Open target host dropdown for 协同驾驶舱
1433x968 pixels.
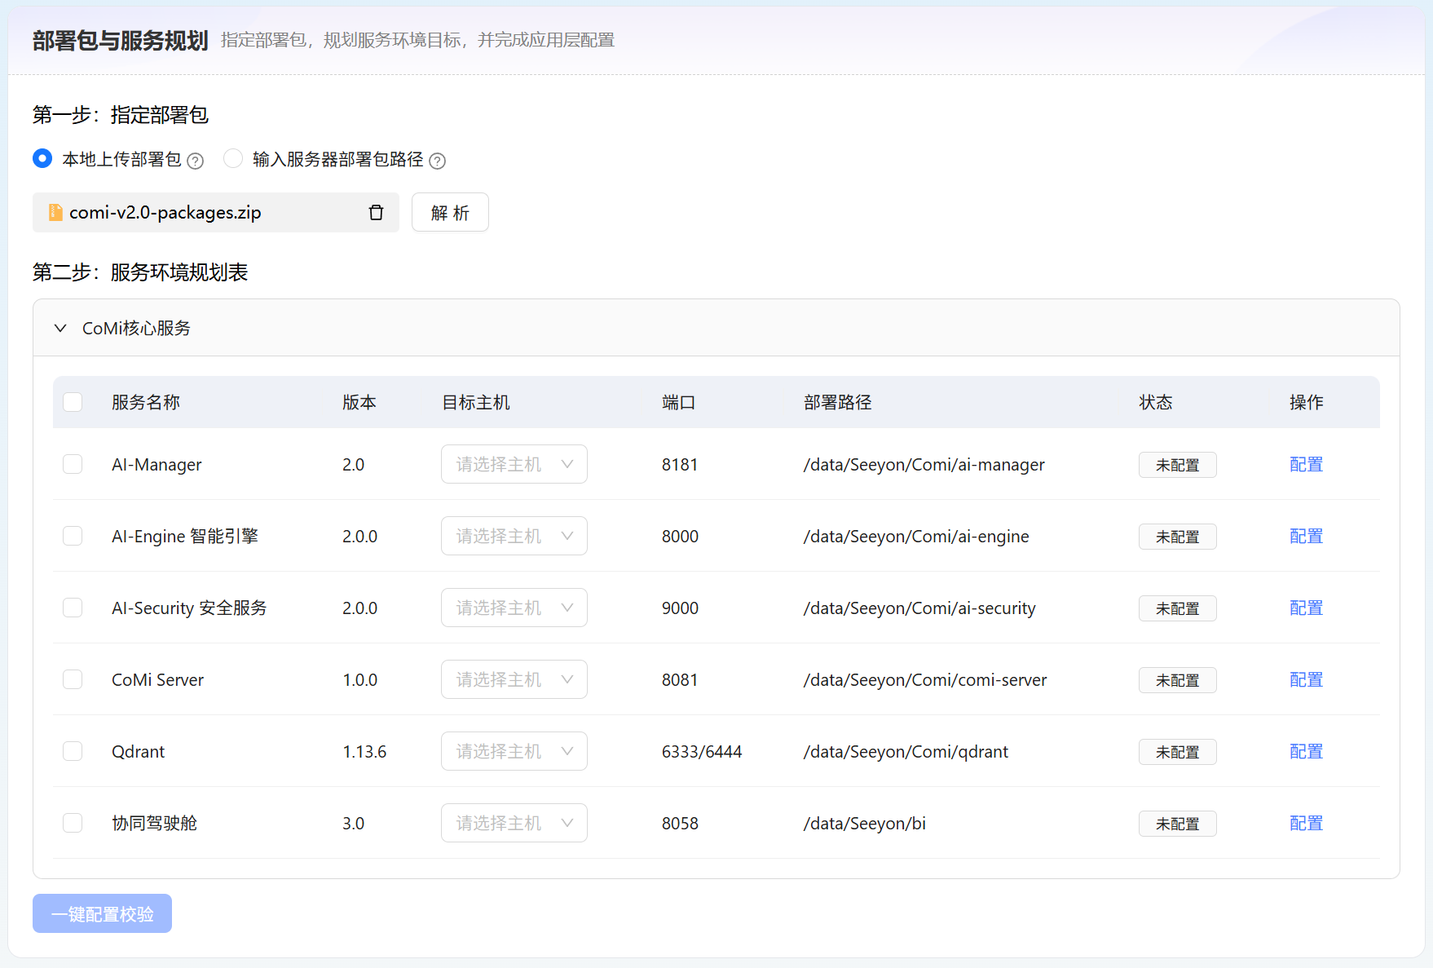[x=514, y=823]
